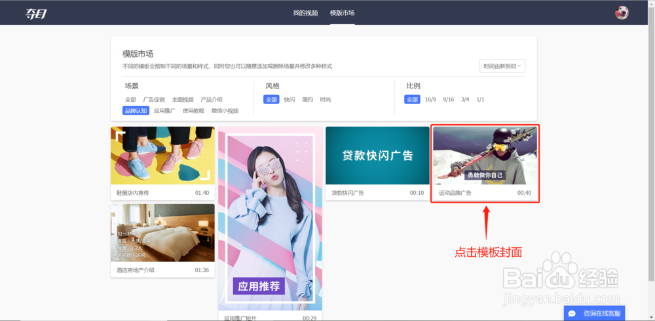Viewport: 655px width, 321px height.
Task: Open the 应用推荐 girl template cover
Action: point(270,218)
